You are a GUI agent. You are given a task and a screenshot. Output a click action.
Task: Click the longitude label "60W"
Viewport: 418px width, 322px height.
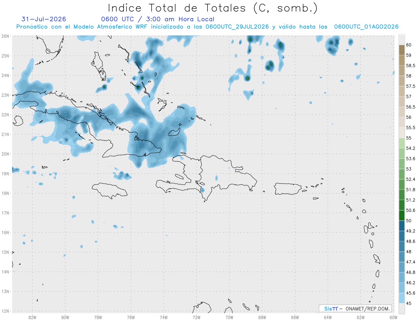(x=394, y=317)
